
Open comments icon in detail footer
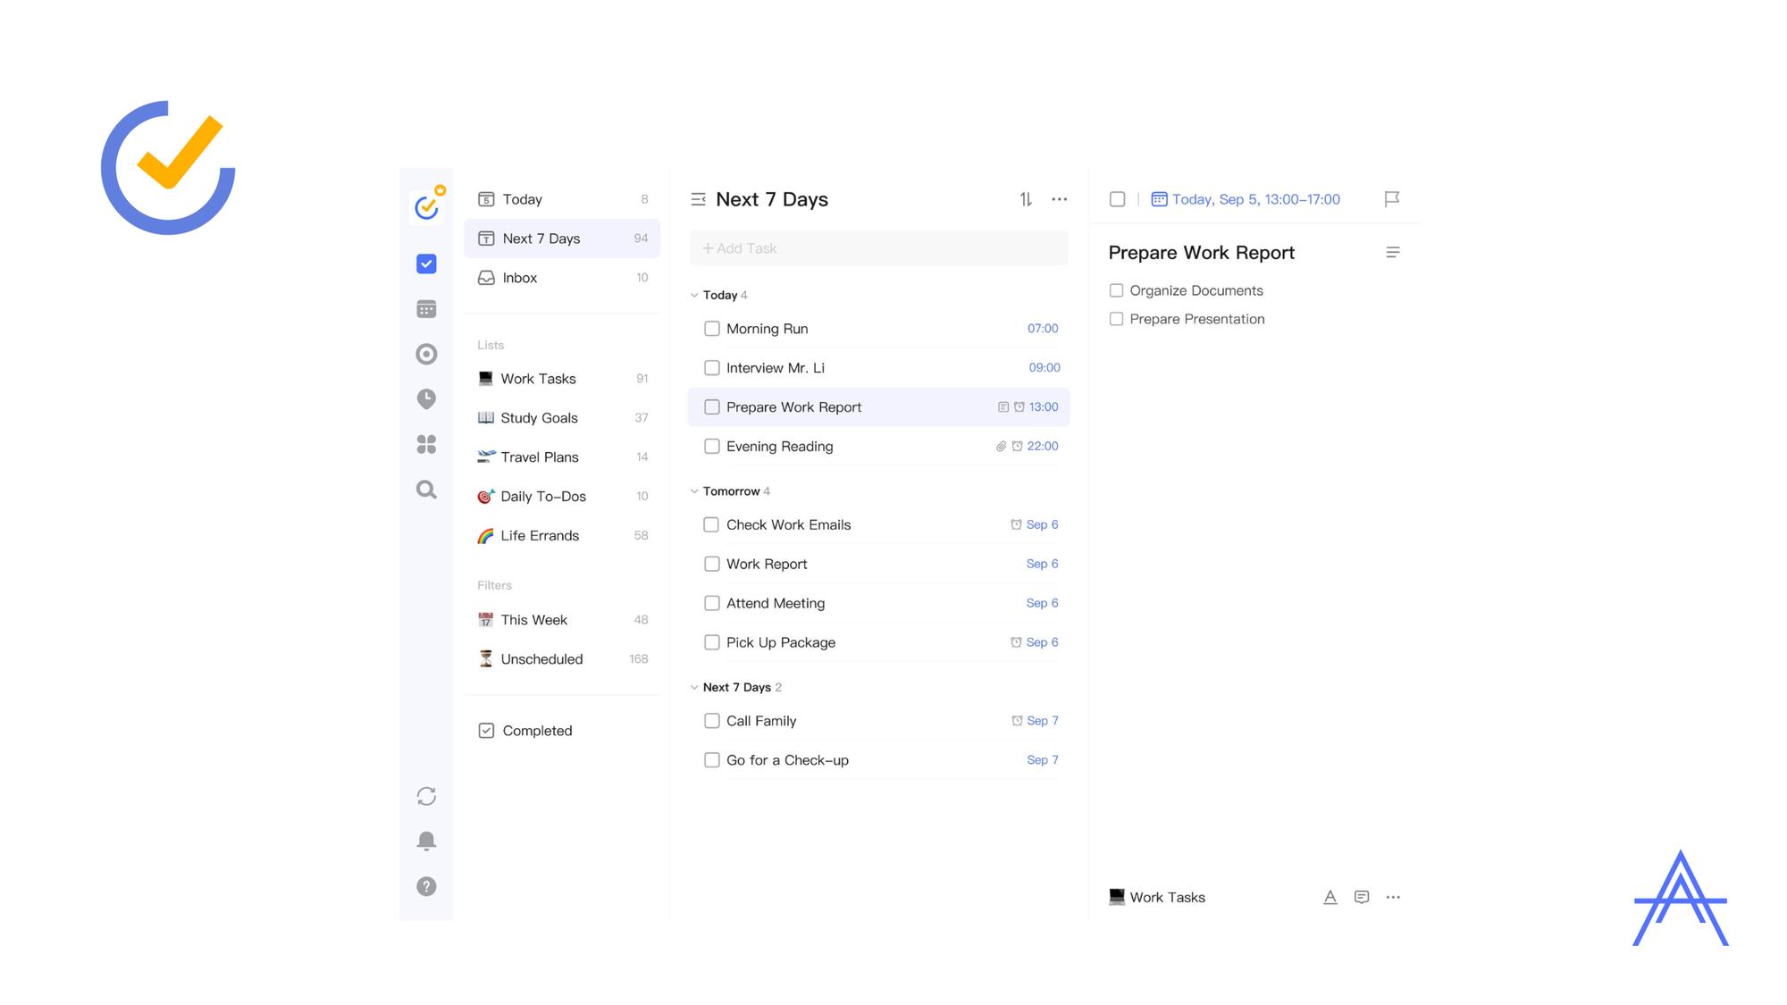(1362, 897)
